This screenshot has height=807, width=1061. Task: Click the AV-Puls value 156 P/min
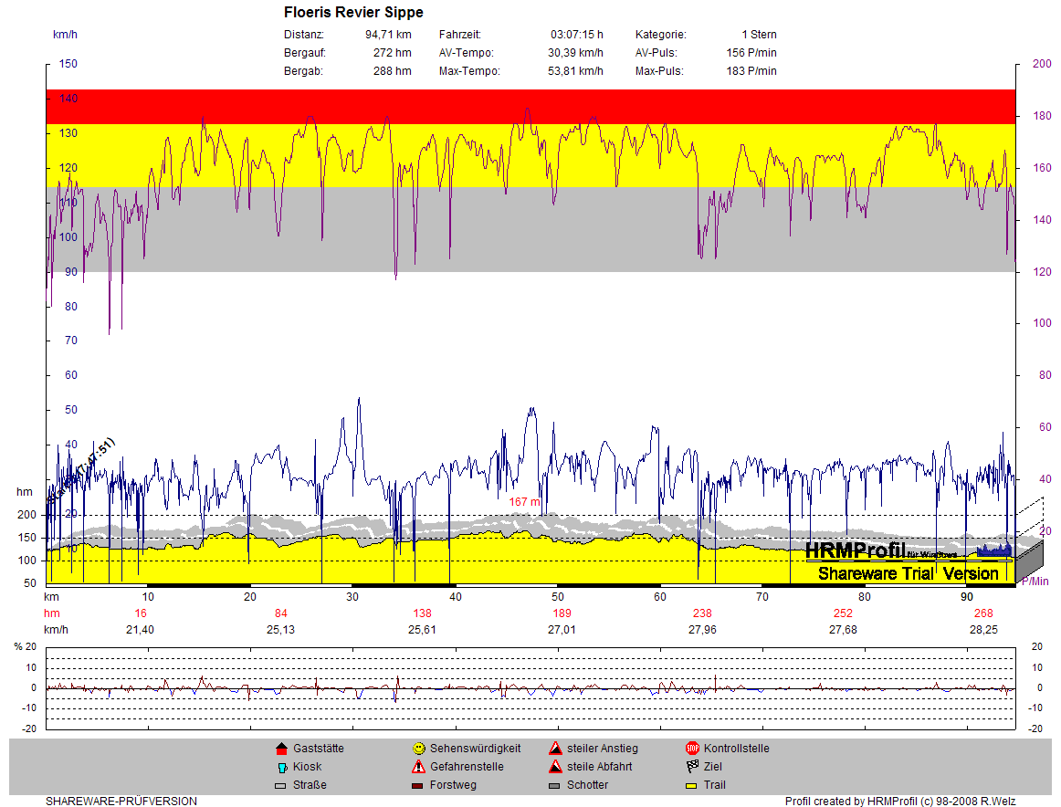[752, 53]
